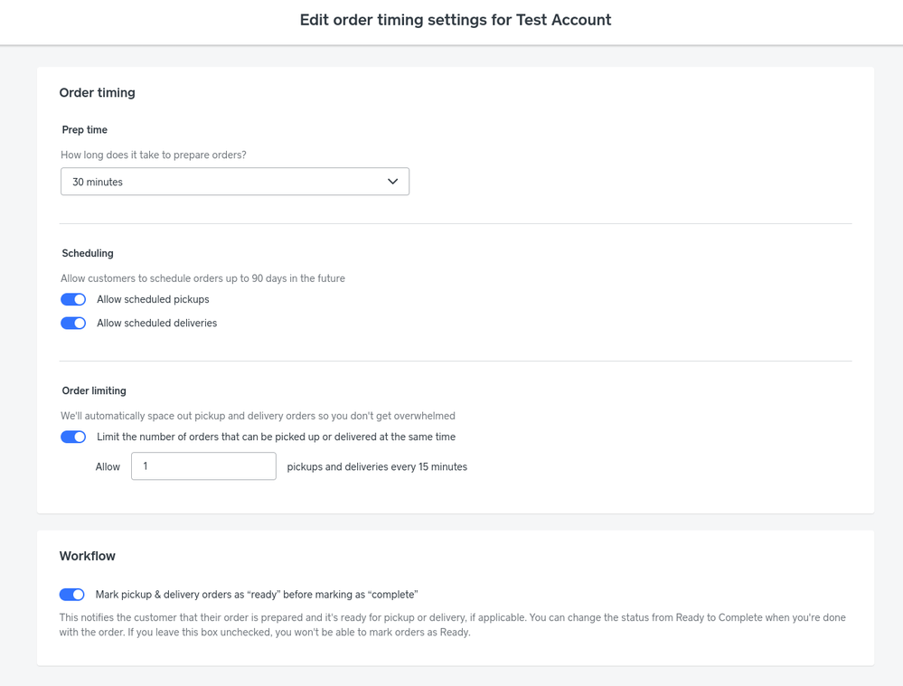Click the 'Allow scheduled deliveries' label text
The image size is (903, 686).
156,324
